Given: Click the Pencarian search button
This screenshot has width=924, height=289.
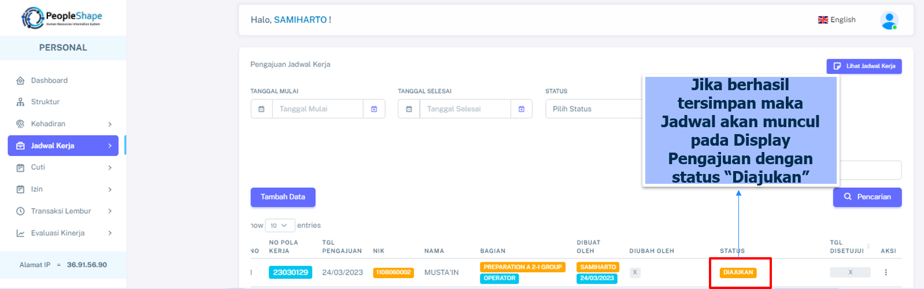Looking at the screenshot, I should [x=867, y=197].
